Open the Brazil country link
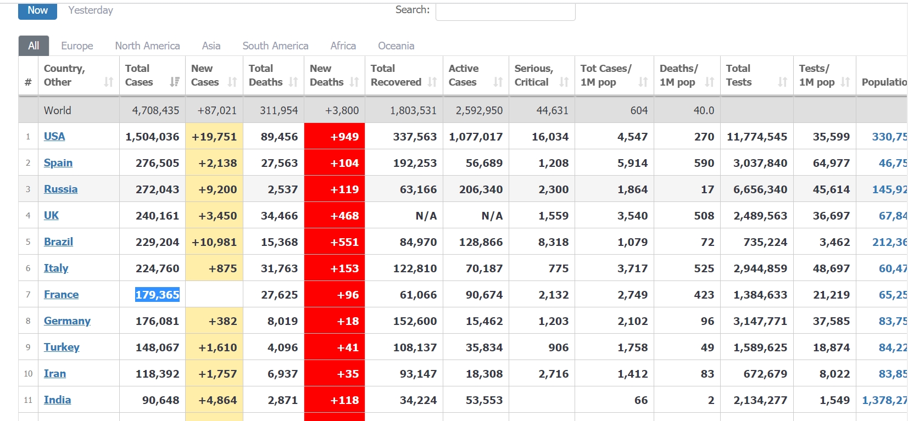 coord(58,242)
